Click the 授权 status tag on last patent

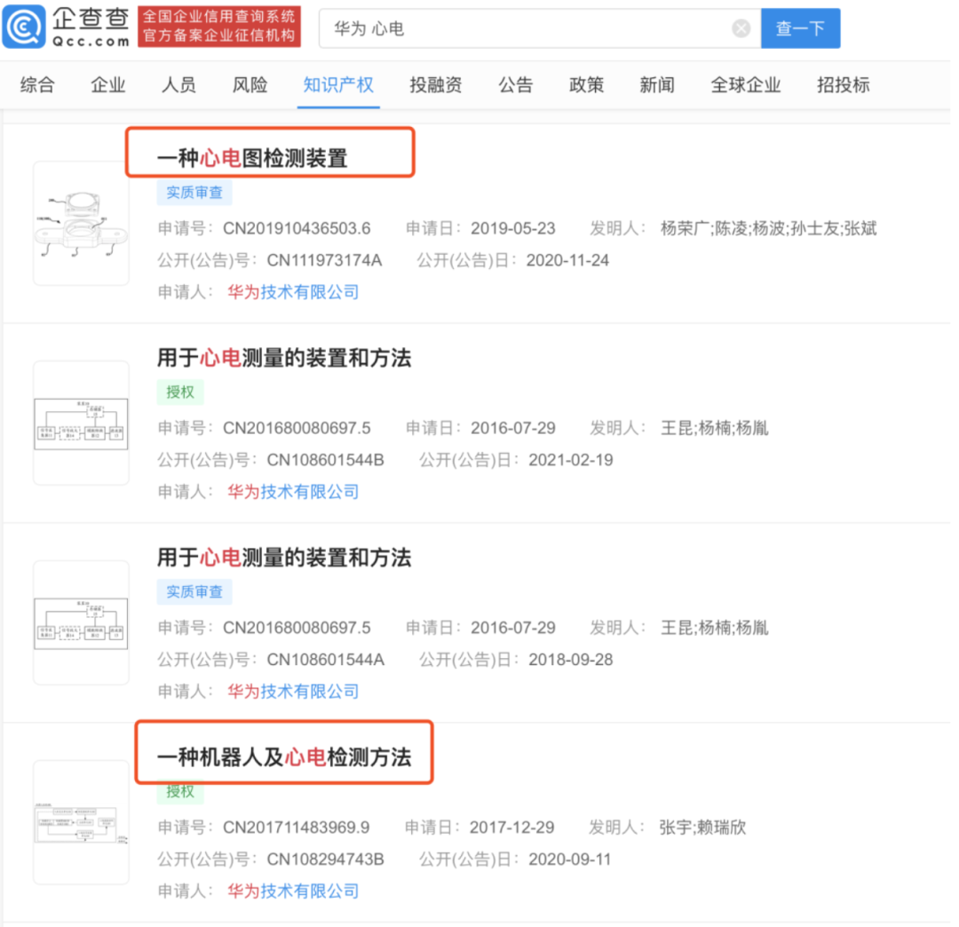[x=180, y=793]
